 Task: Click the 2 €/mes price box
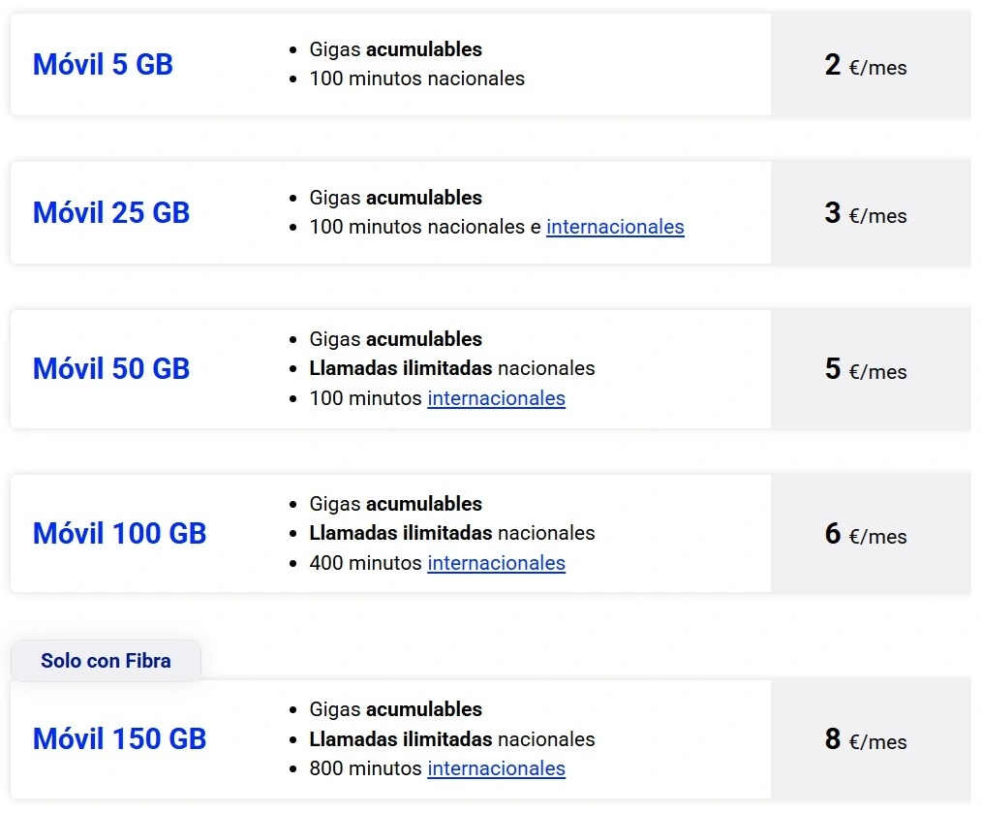(866, 66)
